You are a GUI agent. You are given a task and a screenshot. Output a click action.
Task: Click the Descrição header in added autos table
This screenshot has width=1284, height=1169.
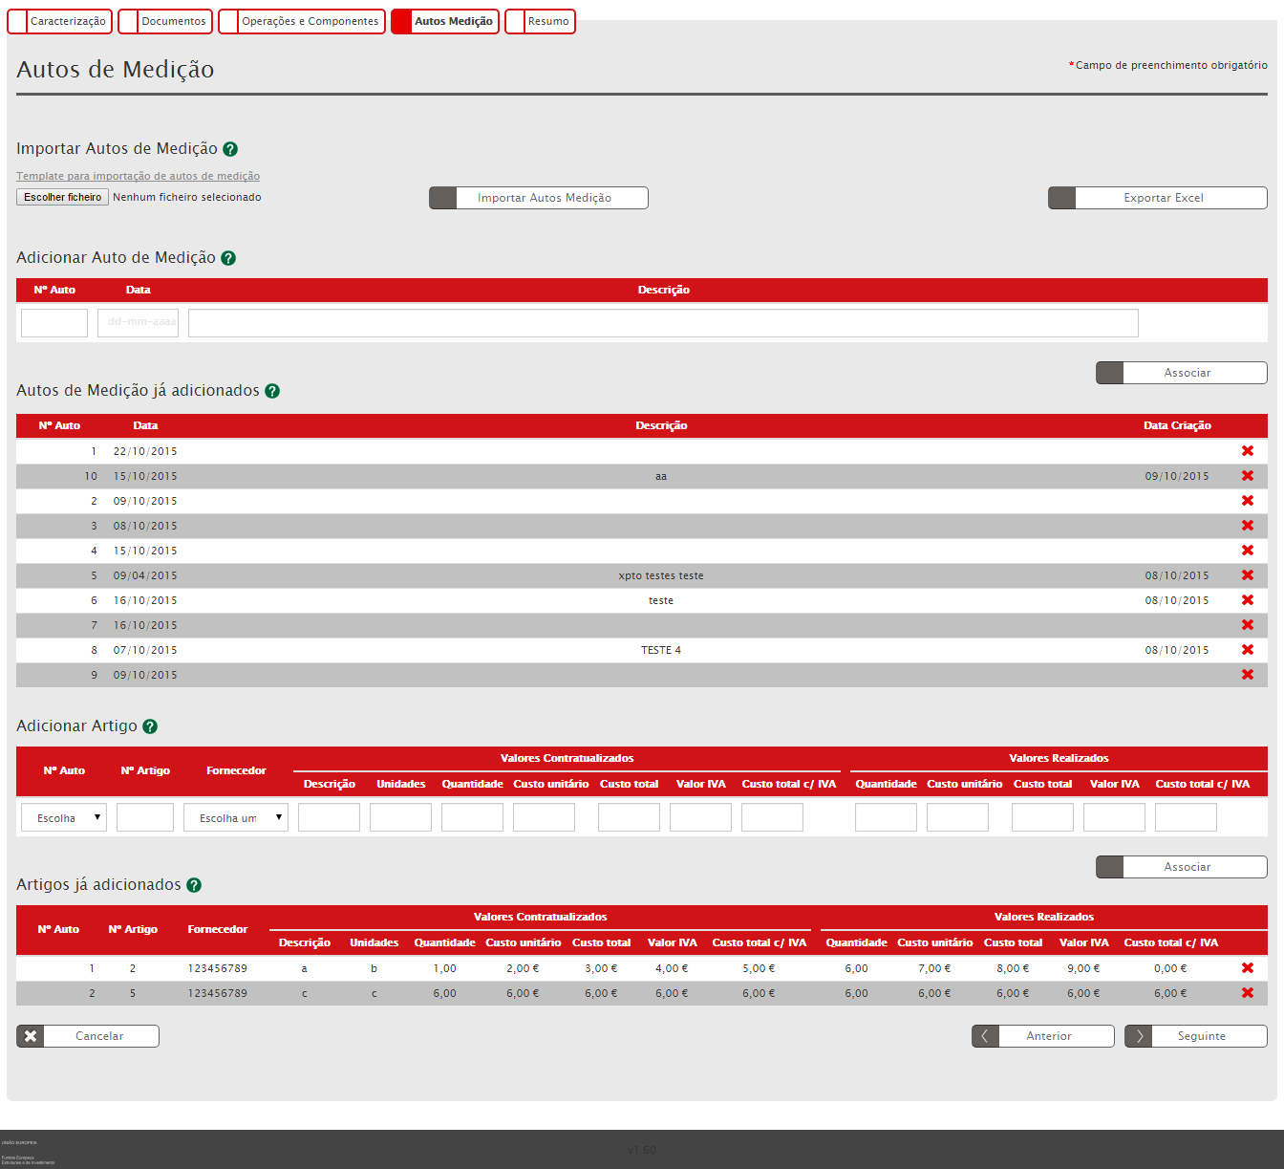661,425
